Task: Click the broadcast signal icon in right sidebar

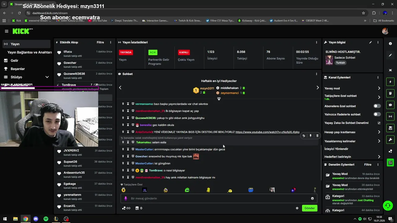Action: click(x=390, y=116)
